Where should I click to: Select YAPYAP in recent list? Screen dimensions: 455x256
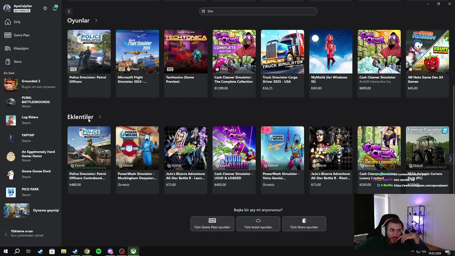tap(31, 138)
